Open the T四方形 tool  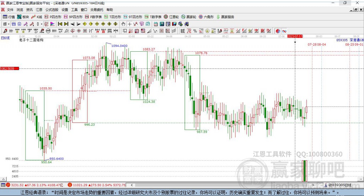coord(113,17)
